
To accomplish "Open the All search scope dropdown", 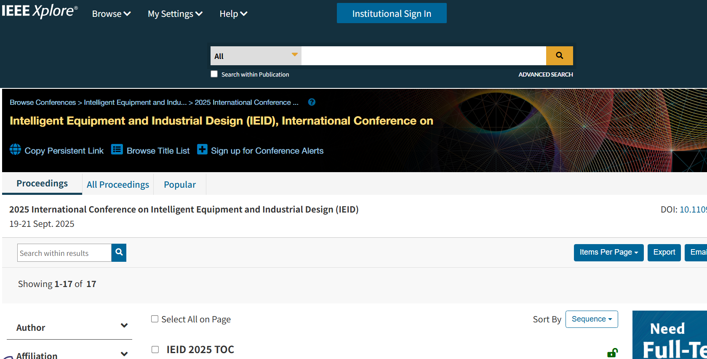I will point(256,56).
